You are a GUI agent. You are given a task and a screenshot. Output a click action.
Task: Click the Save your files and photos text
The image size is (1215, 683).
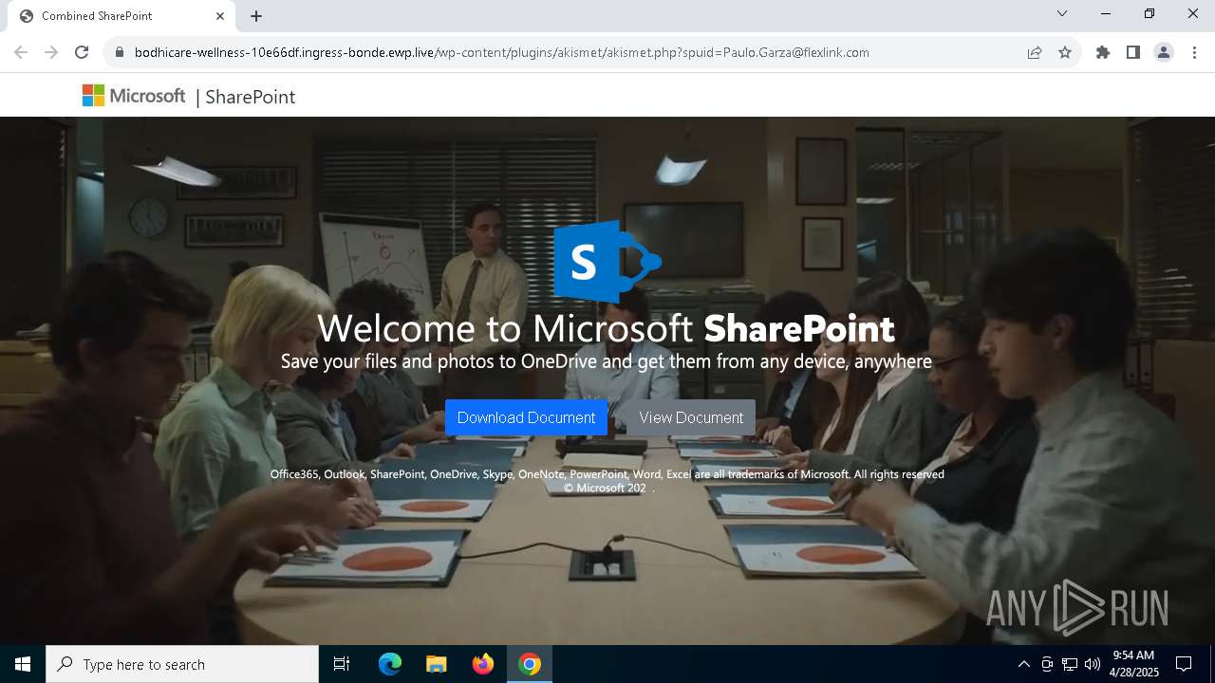pyautogui.click(x=607, y=361)
